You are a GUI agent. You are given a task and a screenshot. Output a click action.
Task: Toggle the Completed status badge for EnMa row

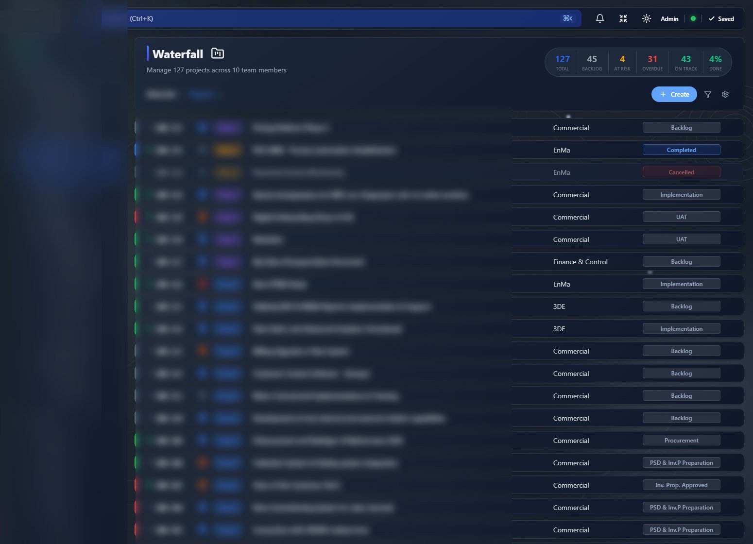click(681, 150)
